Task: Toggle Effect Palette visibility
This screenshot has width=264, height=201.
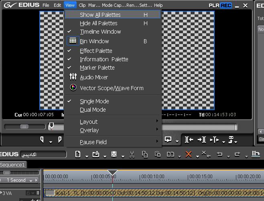Action: coord(96,51)
